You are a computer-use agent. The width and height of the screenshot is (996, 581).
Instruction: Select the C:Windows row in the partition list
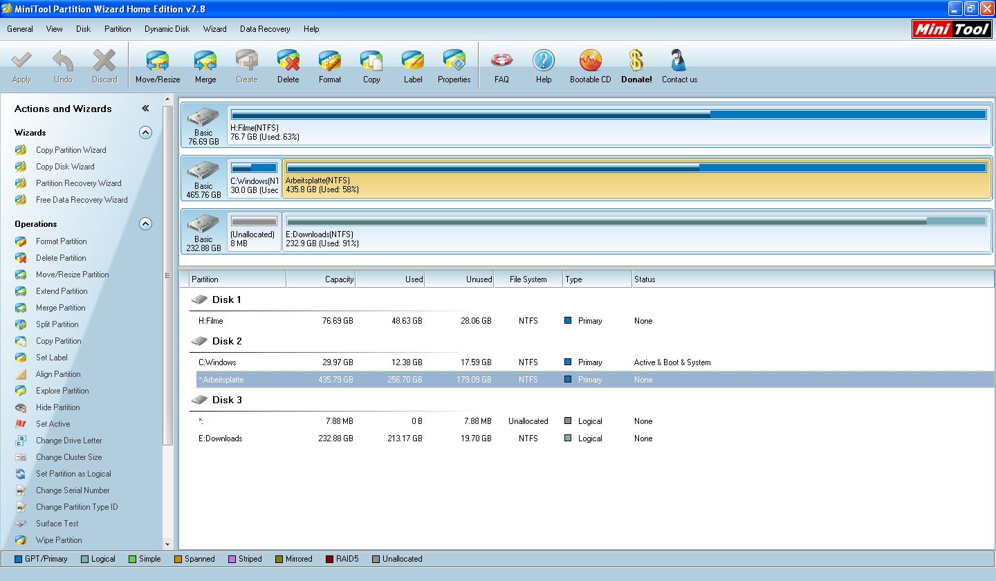[587, 362]
